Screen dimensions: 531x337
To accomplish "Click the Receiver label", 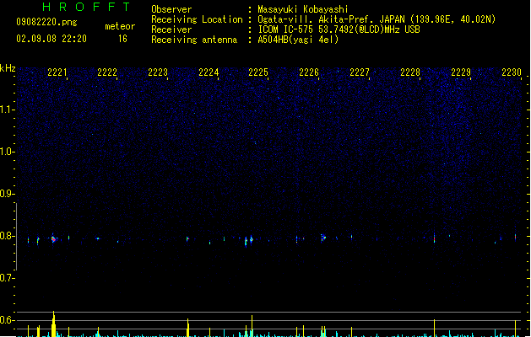I will click(x=171, y=29).
